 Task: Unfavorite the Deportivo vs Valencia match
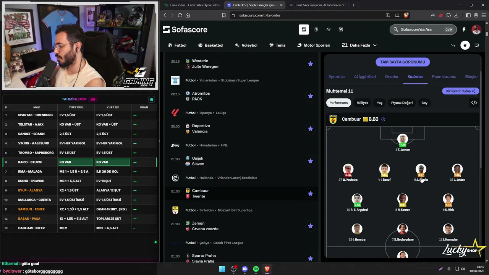coord(311,129)
